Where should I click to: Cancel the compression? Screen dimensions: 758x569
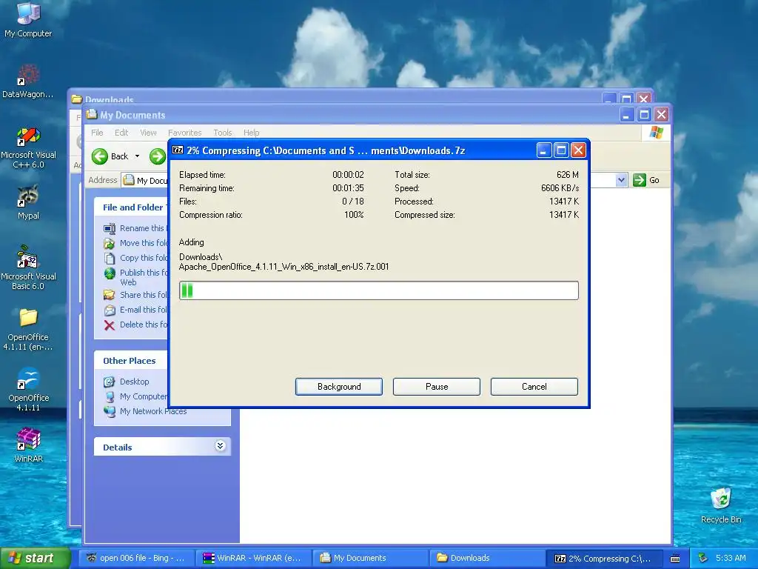point(534,387)
